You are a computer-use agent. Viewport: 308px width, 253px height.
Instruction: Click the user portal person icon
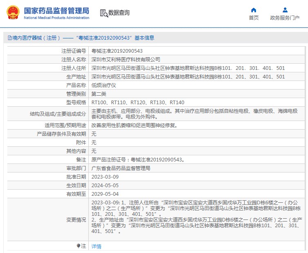(x=285, y=10)
